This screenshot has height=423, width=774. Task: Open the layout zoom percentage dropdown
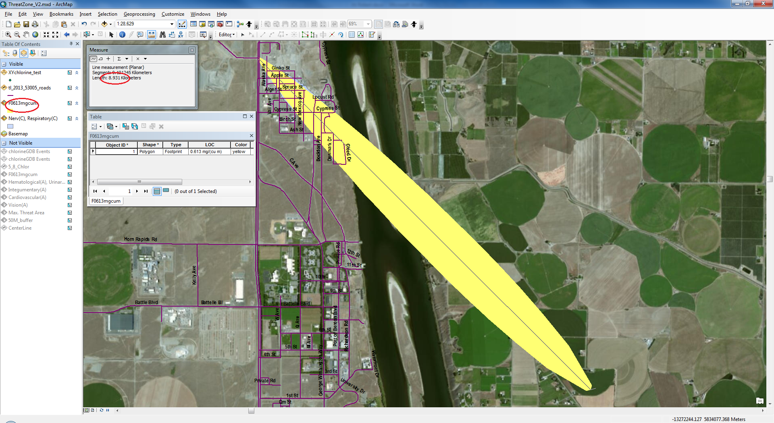(x=368, y=24)
